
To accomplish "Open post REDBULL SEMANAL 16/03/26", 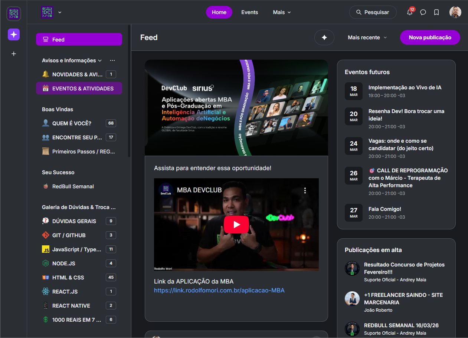I will point(401,325).
